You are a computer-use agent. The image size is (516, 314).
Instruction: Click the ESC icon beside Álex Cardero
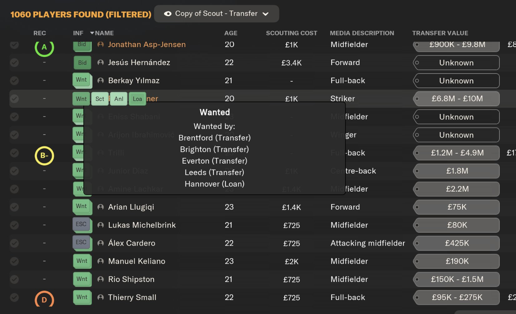[82, 243]
